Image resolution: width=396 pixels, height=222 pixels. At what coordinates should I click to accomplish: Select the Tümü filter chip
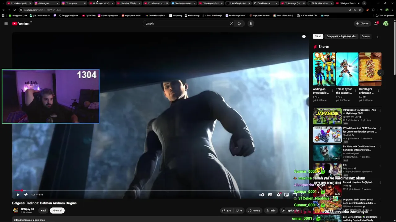point(318,36)
